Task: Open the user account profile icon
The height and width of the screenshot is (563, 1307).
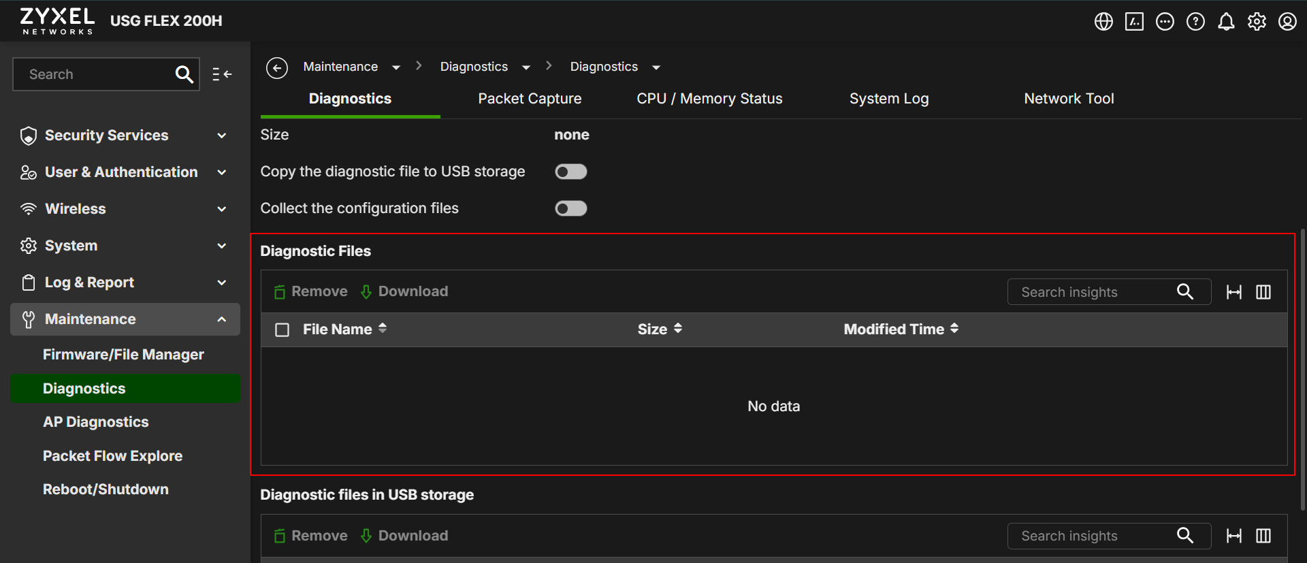Action: (1287, 22)
